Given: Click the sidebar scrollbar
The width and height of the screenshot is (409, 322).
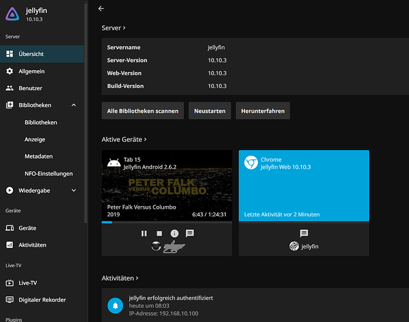Looking at the screenshot, I should 86,112.
